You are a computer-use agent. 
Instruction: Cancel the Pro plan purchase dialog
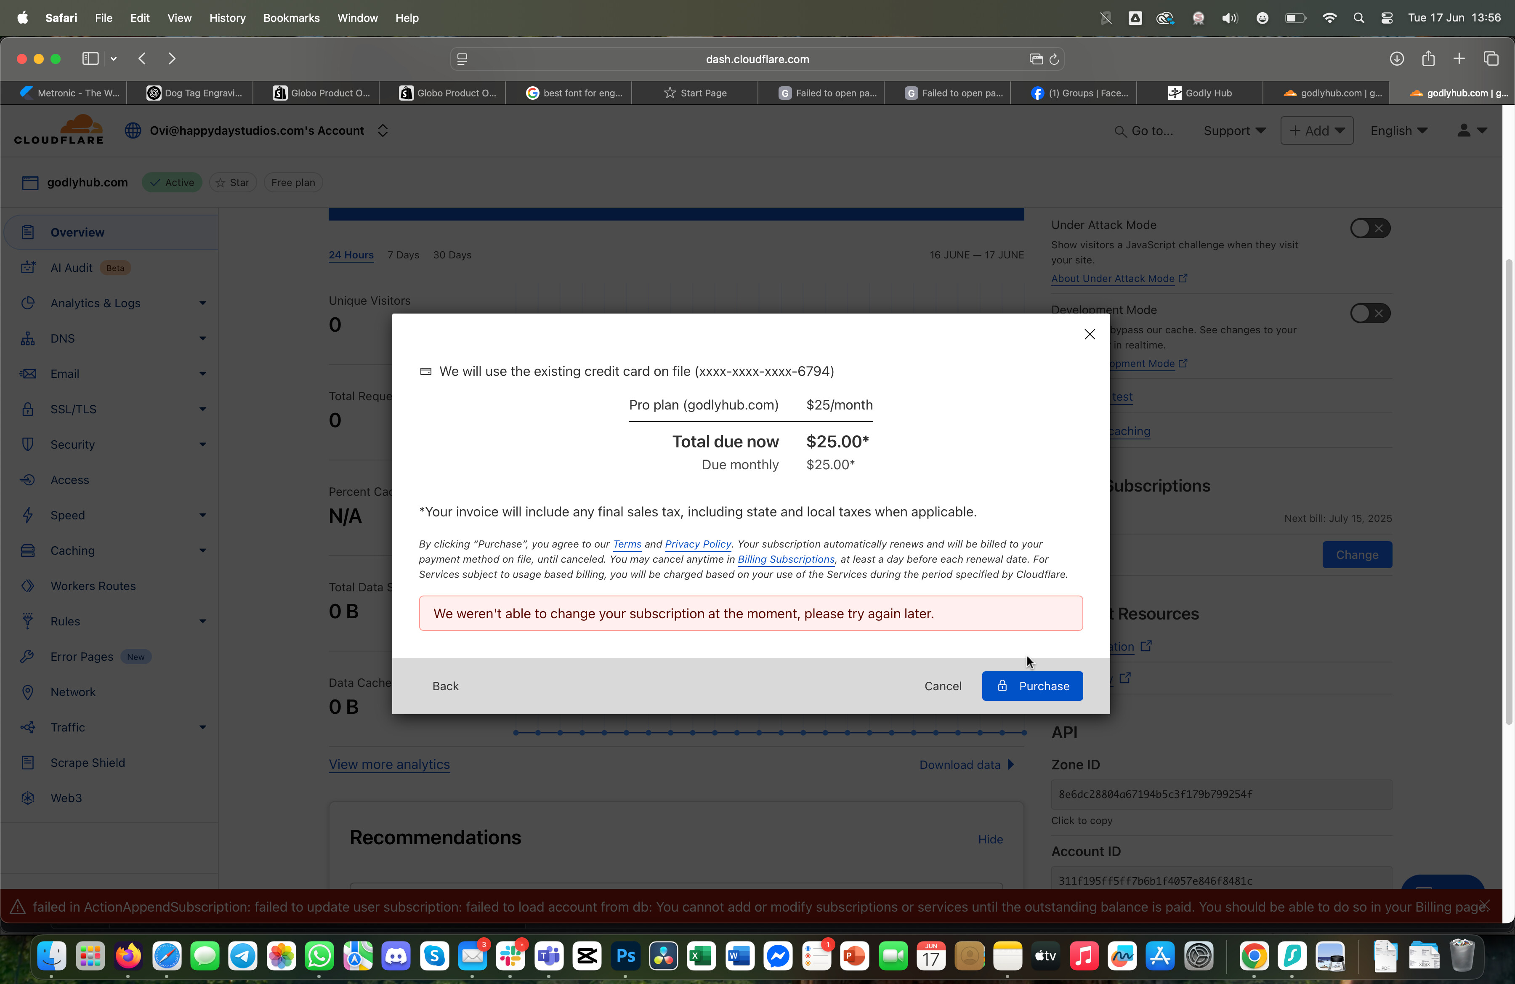[943, 686]
